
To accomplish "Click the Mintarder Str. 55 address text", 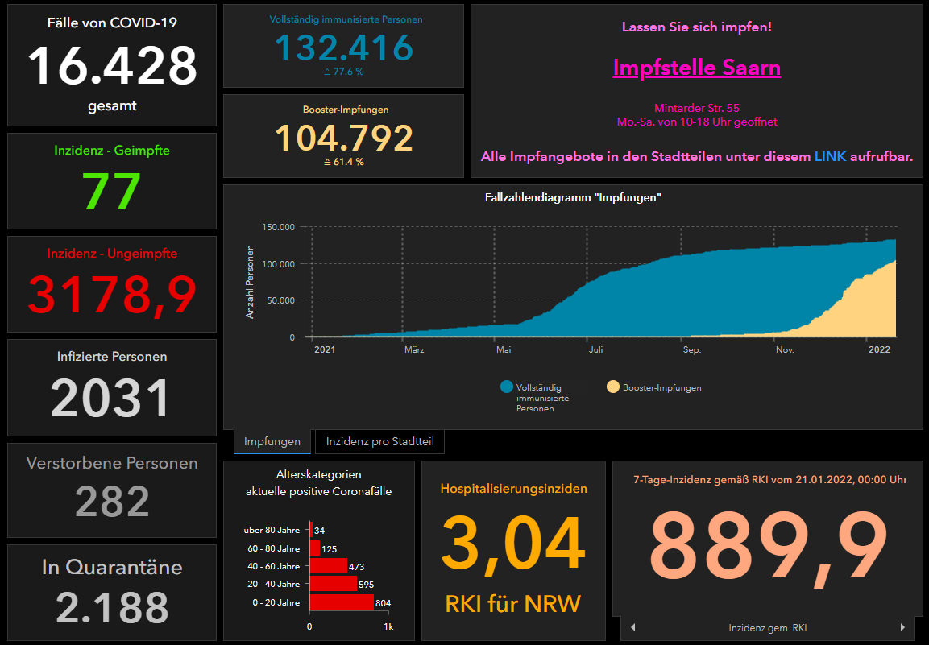I will click(x=697, y=108).
